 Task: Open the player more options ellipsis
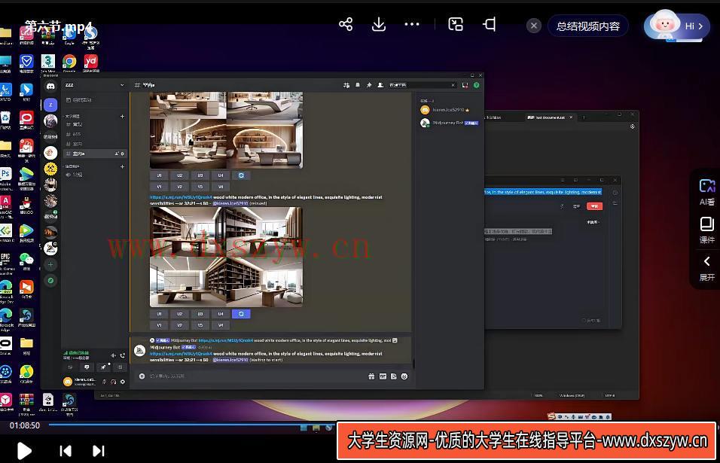click(x=411, y=24)
